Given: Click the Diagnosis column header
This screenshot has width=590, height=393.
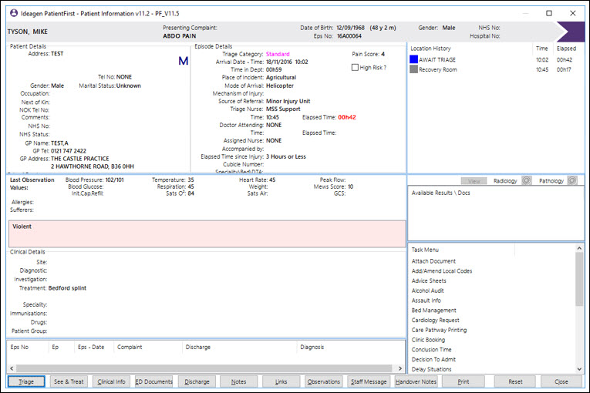Looking at the screenshot, I should (x=312, y=347).
